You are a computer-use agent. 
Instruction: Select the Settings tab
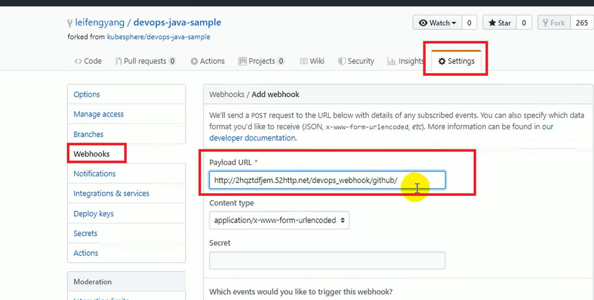pyautogui.click(x=456, y=61)
